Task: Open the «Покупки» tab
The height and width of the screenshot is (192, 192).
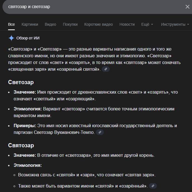Action: coord(70,25)
